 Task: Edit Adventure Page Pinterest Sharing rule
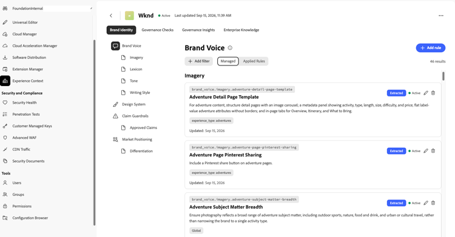426,151
